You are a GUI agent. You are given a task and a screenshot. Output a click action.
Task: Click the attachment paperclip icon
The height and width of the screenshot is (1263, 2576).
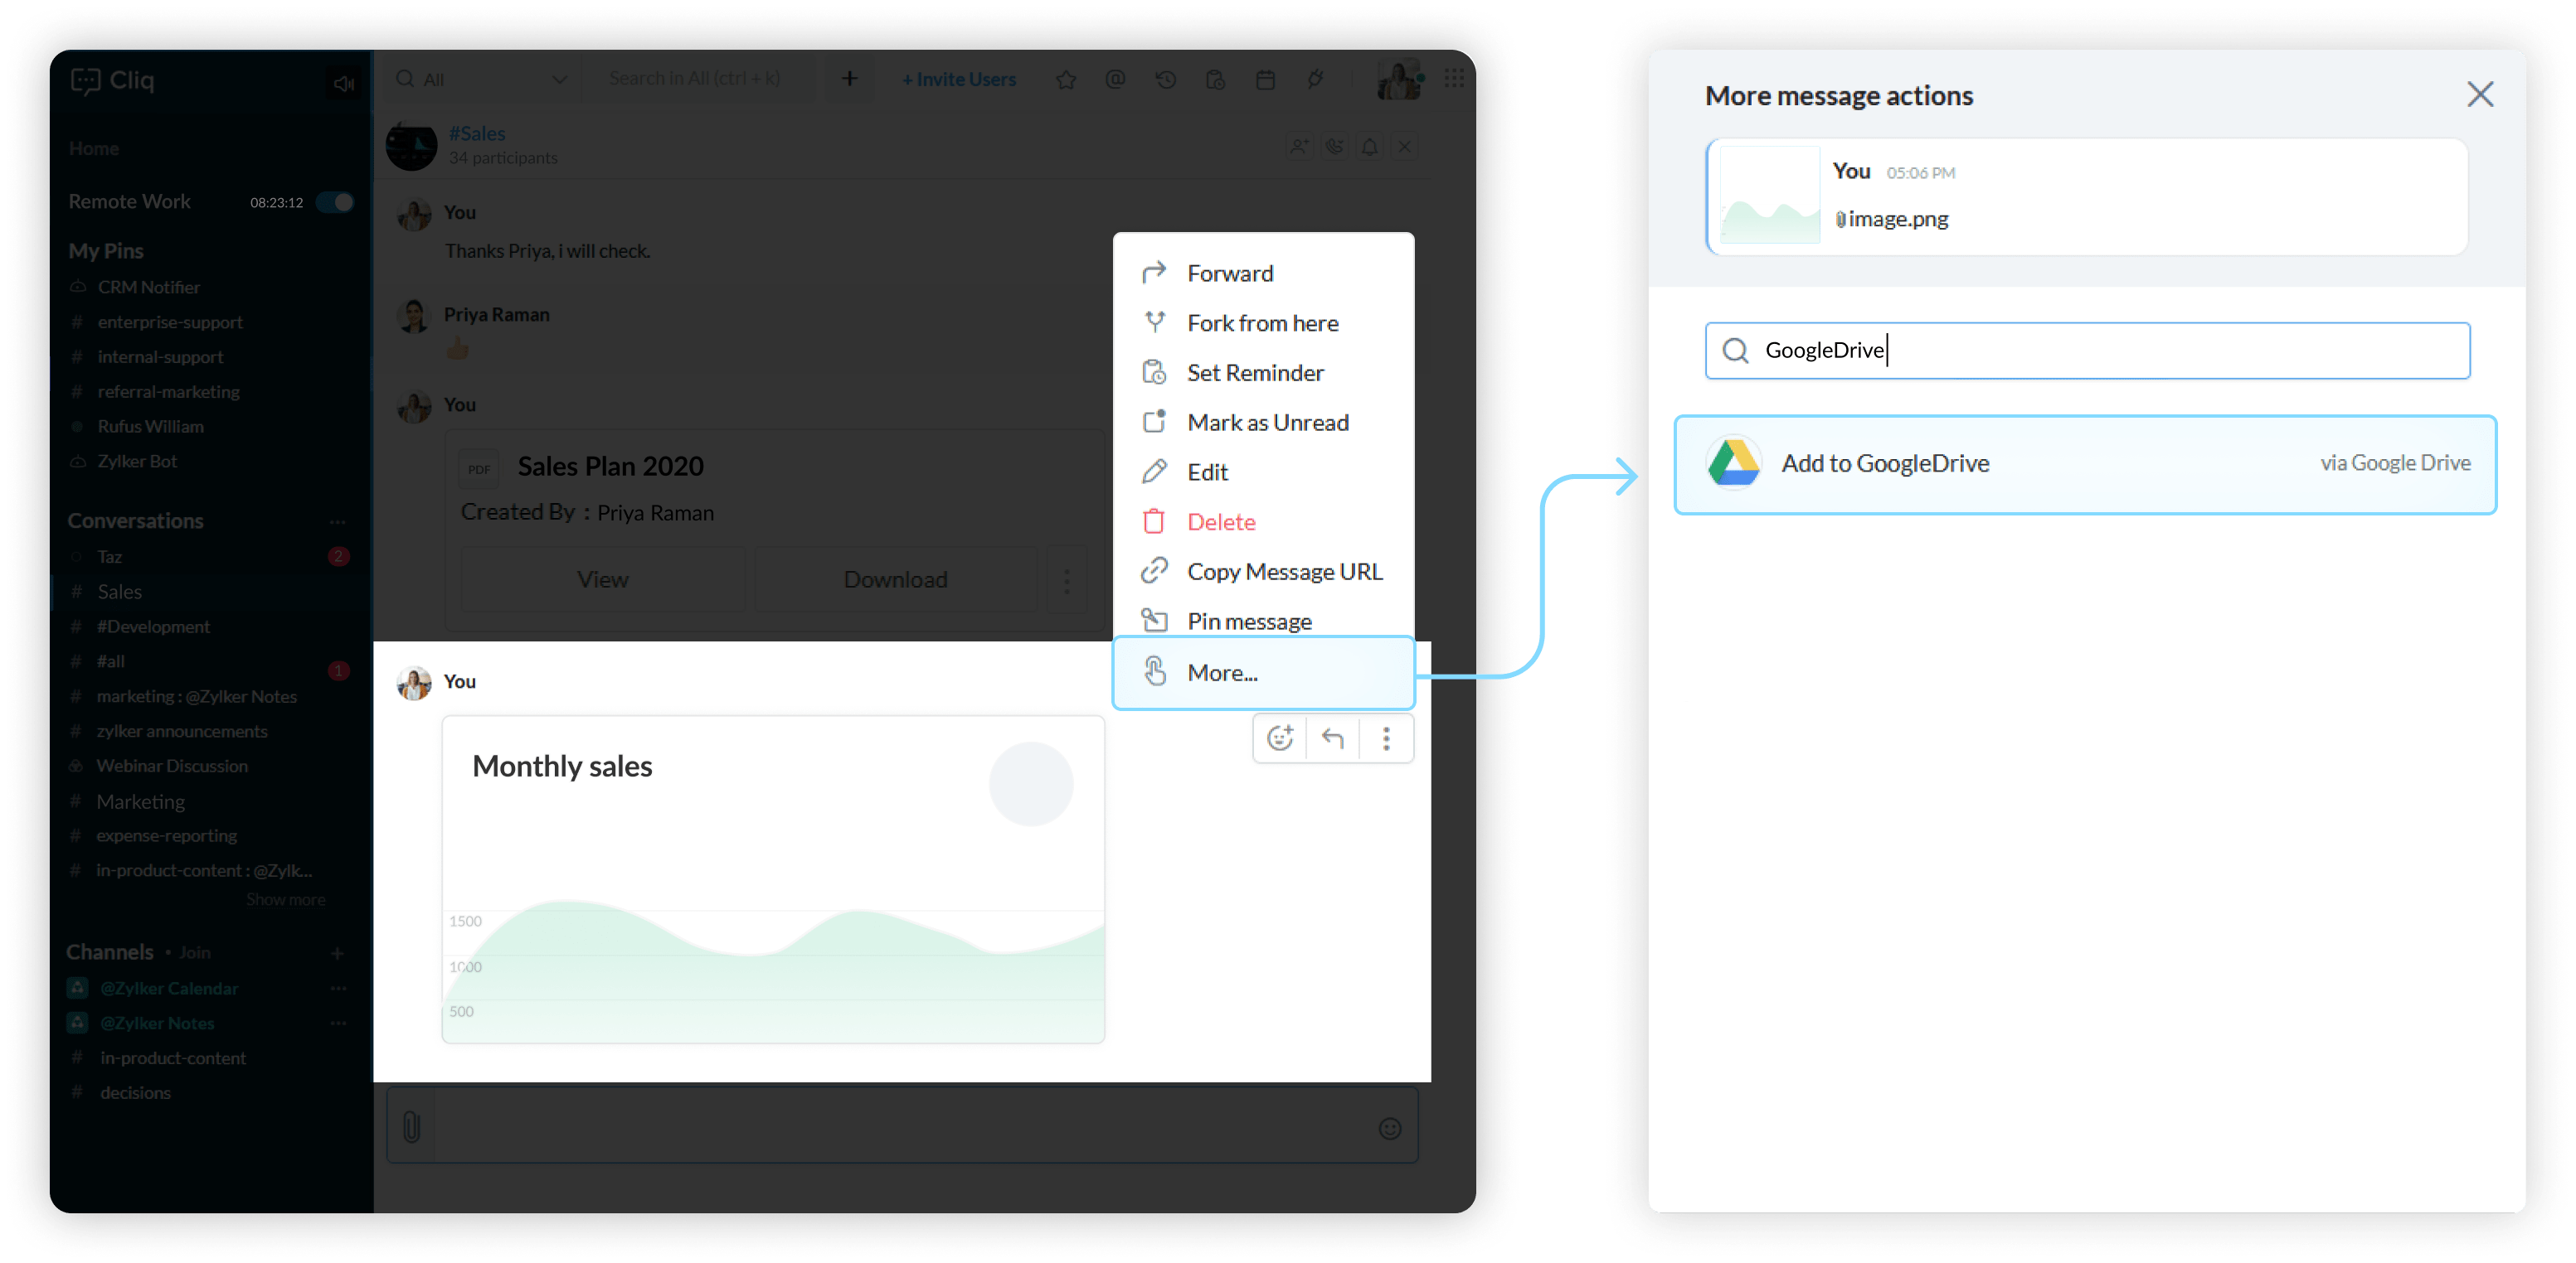tap(411, 1127)
